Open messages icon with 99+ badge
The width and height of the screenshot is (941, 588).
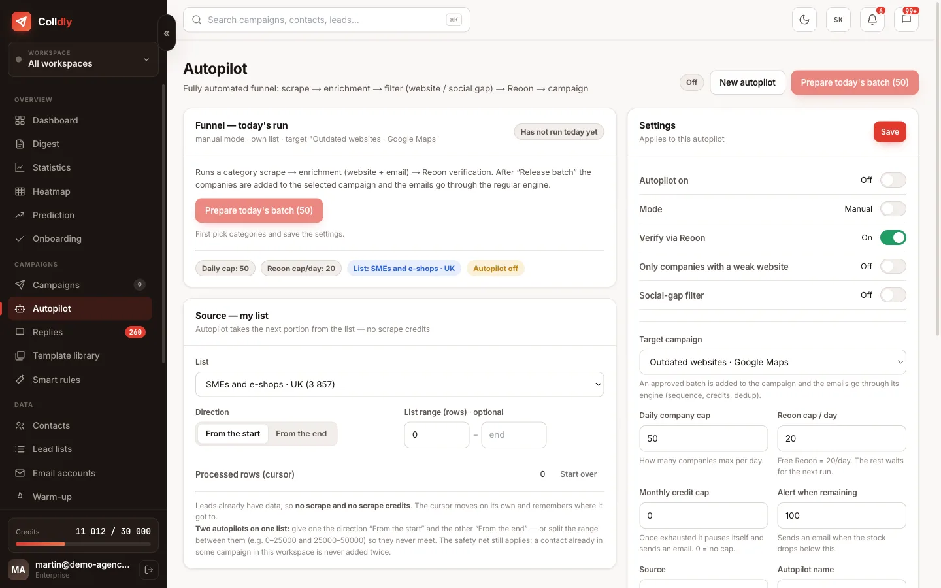click(x=906, y=20)
